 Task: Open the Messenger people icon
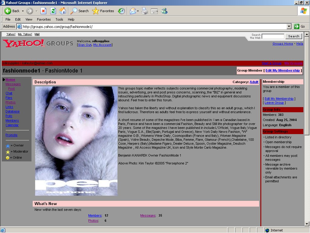pyautogui.click(x=164, y=11)
